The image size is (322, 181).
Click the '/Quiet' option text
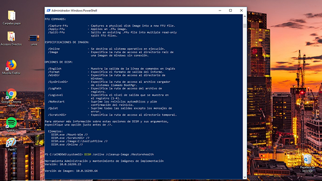point(53,108)
